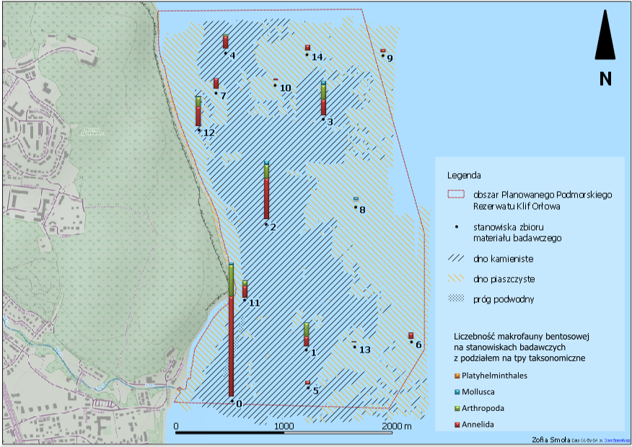Click the 'Rezerwatu Klif Orłowa' legend text
This screenshot has height=447, width=632.
point(517,206)
